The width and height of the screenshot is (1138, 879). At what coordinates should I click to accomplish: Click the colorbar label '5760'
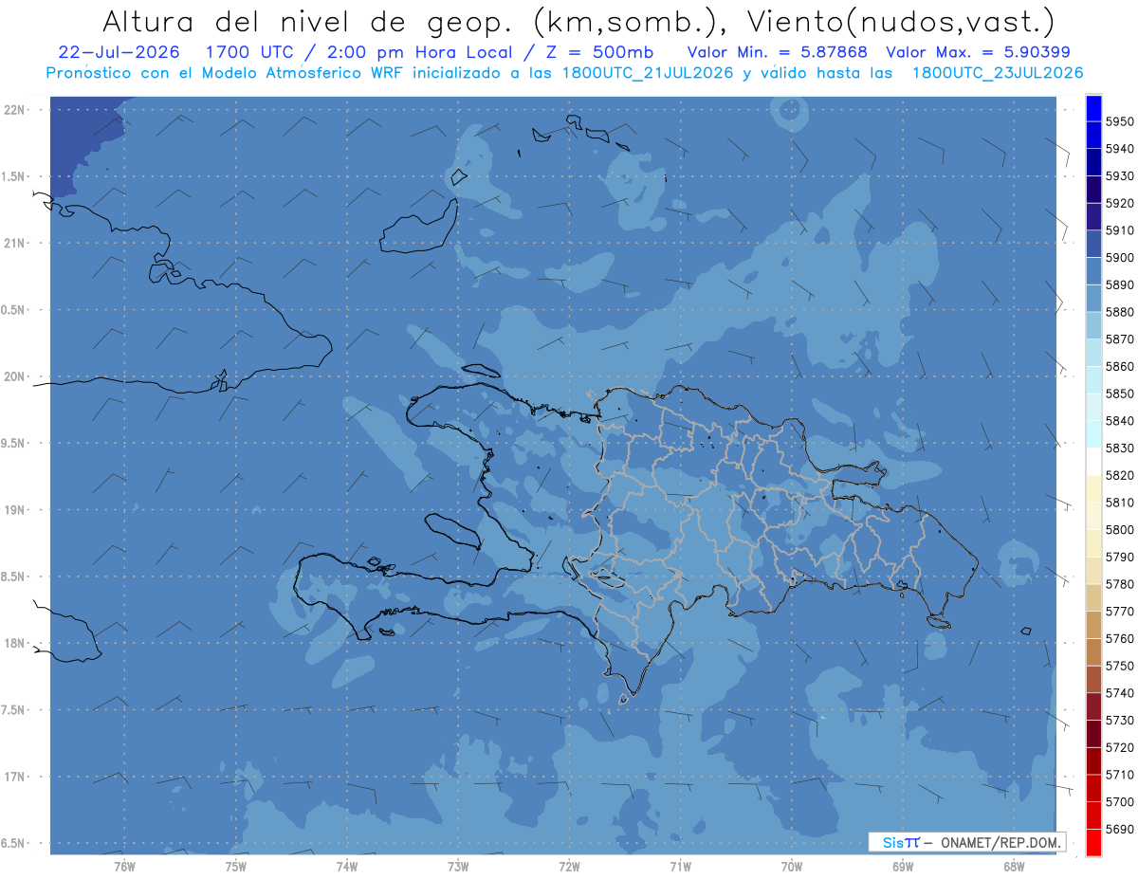[1119, 638]
